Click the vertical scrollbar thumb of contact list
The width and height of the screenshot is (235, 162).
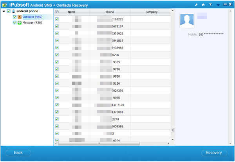pos(172,130)
